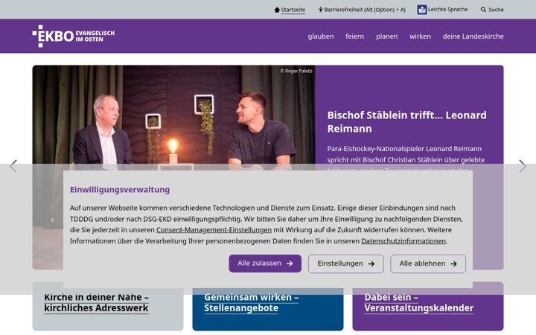This screenshot has width=536, height=335.
Task: Open Kirche in deiner Nähe Adresswerk card
Action: pos(108,306)
